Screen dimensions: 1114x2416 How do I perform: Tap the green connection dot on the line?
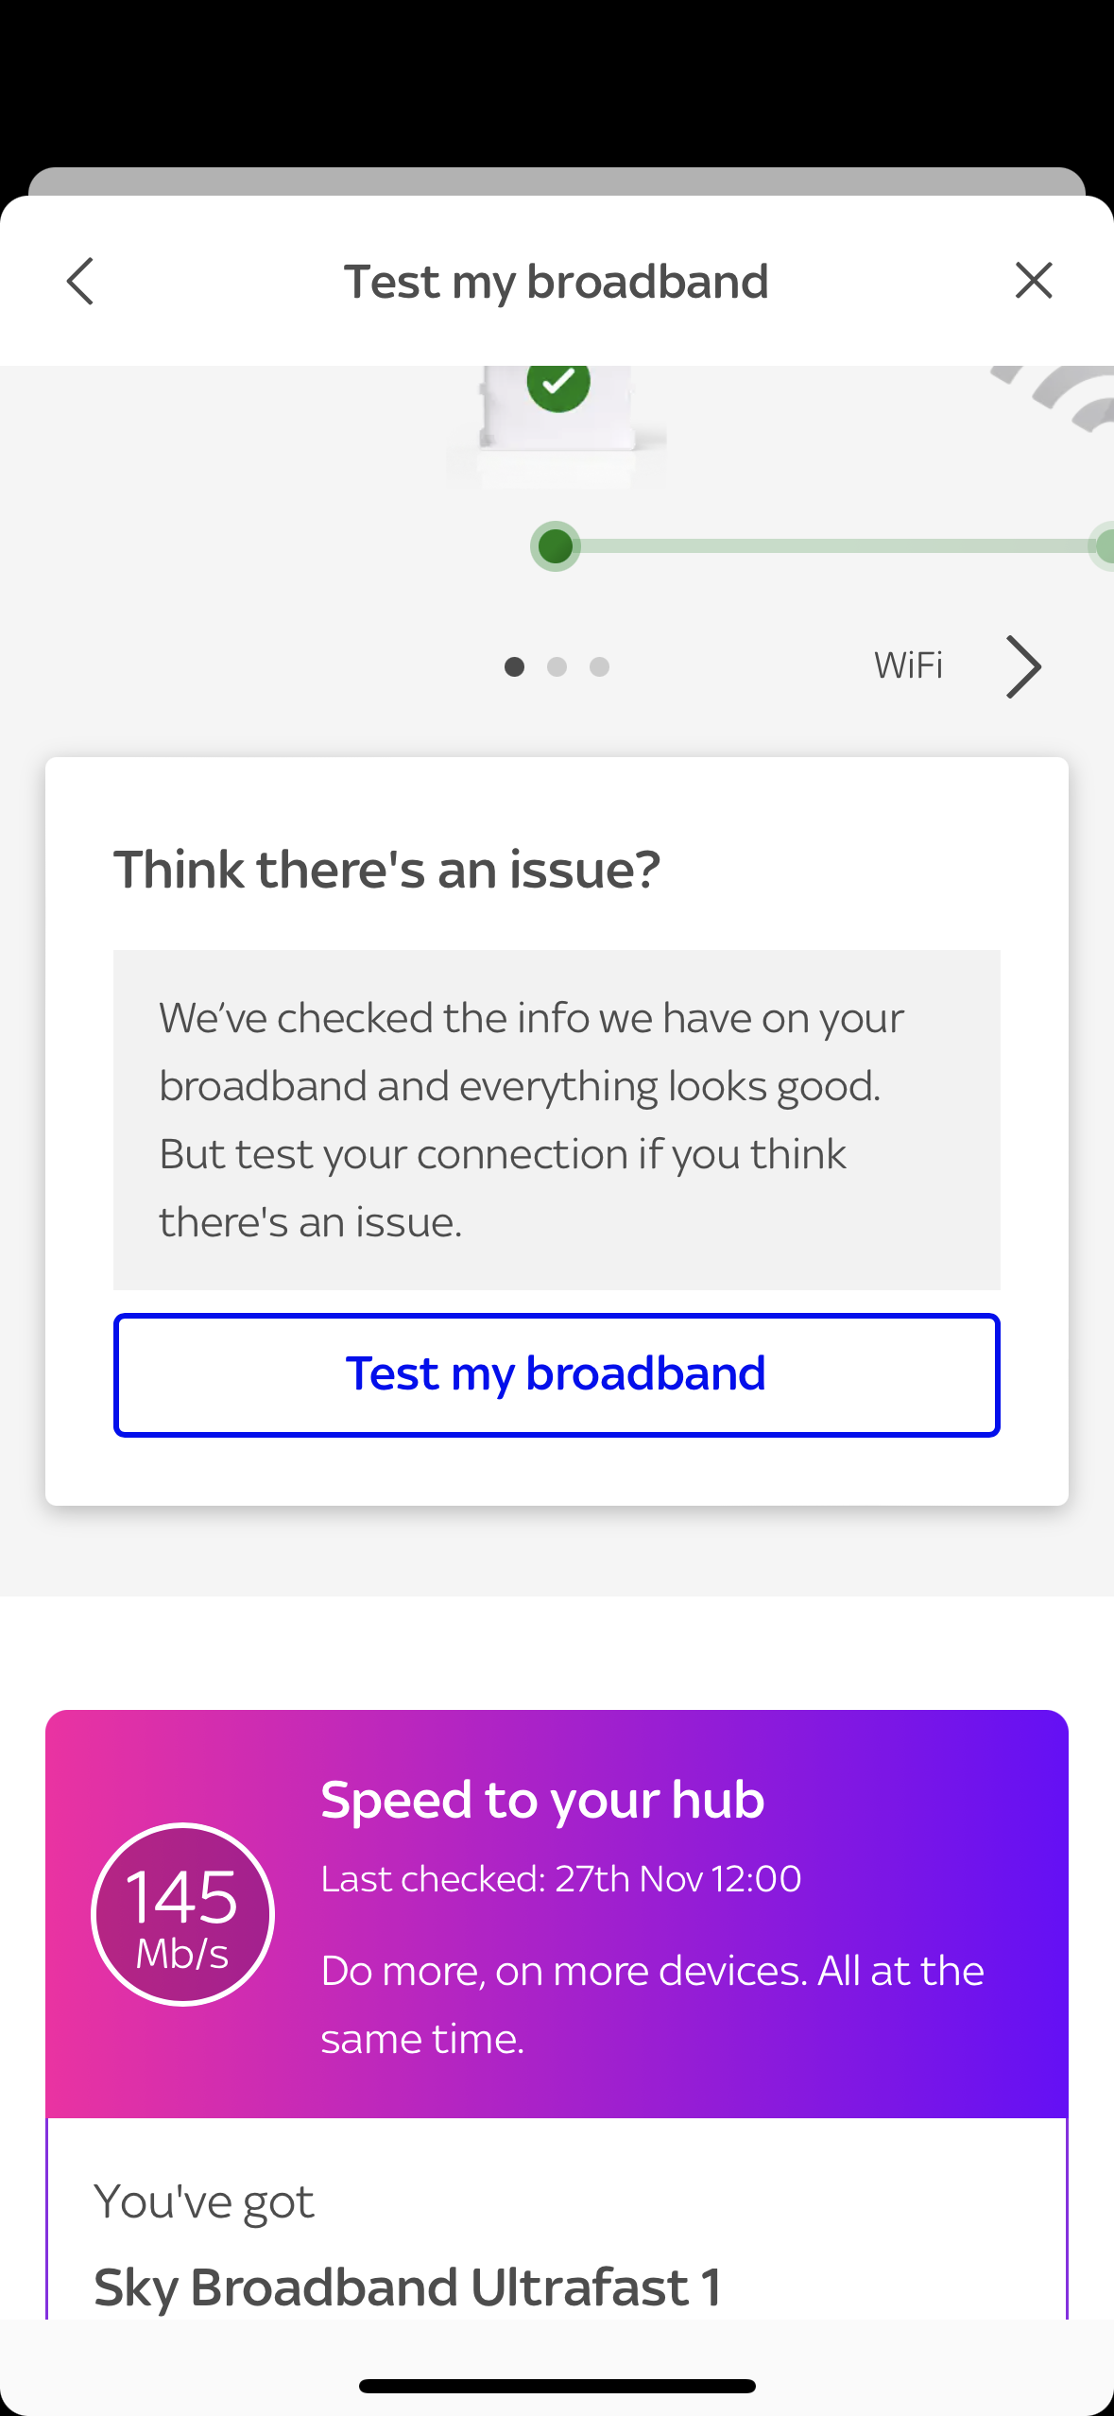point(556,545)
